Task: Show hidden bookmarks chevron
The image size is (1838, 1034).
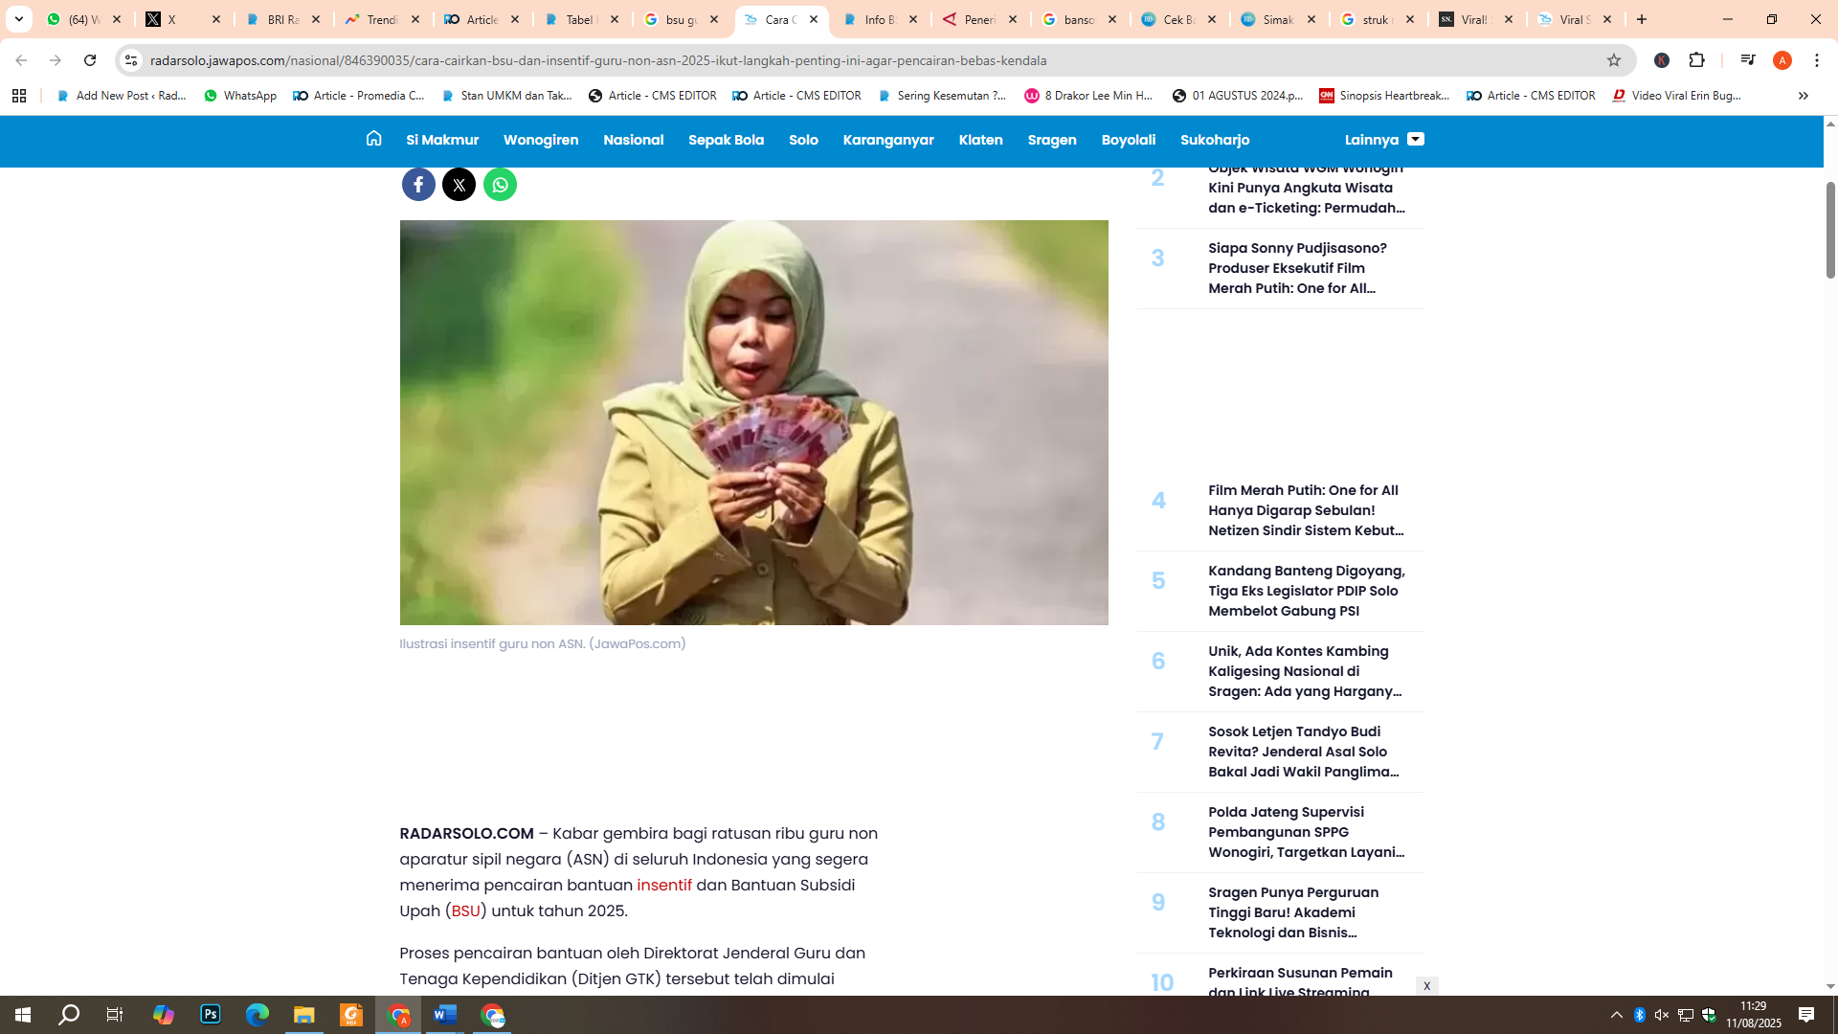Action: coord(1803,96)
